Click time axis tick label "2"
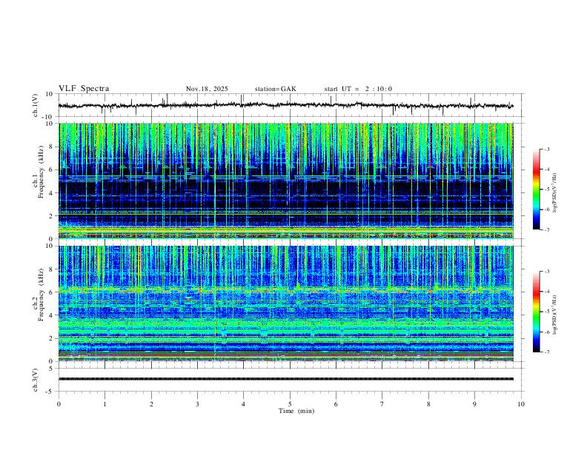Screen dimensions: 587x453 [151, 404]
